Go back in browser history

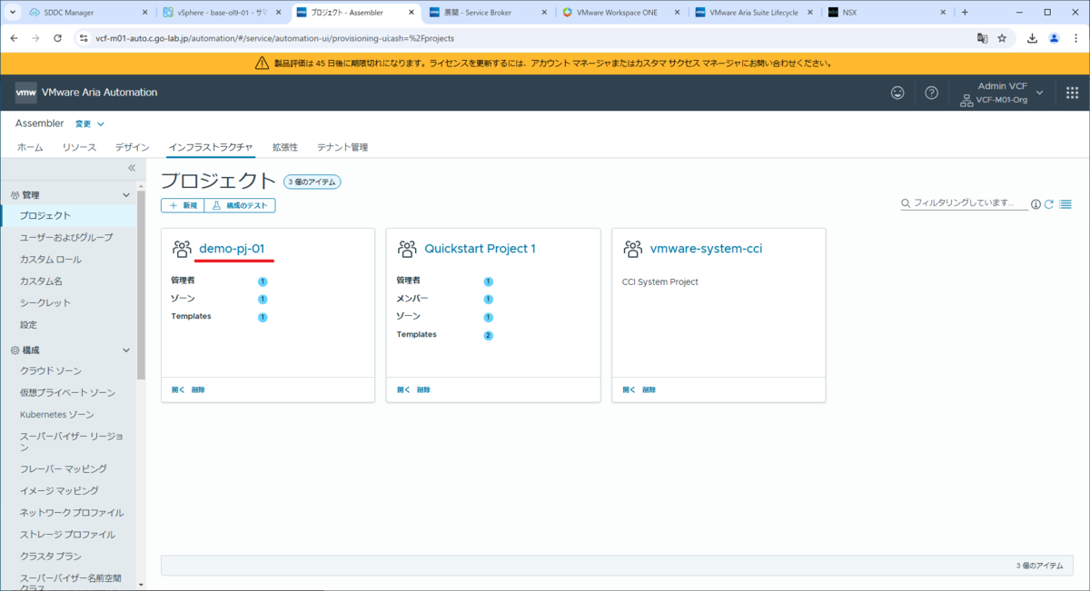[15, 38]
